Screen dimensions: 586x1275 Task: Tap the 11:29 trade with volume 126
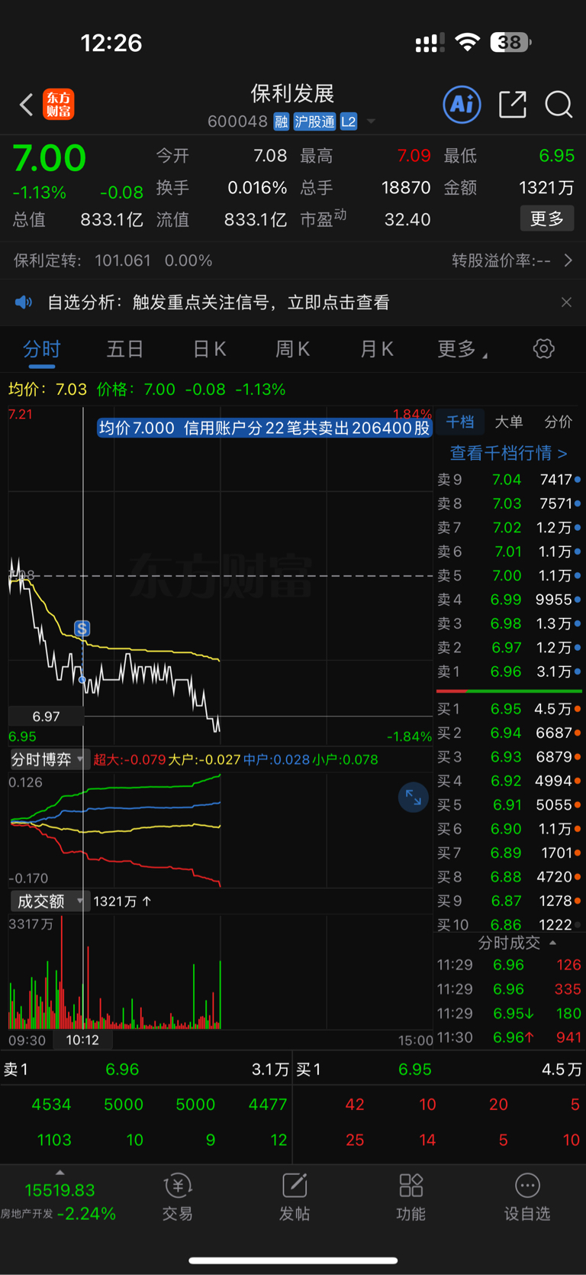(509, 965)
